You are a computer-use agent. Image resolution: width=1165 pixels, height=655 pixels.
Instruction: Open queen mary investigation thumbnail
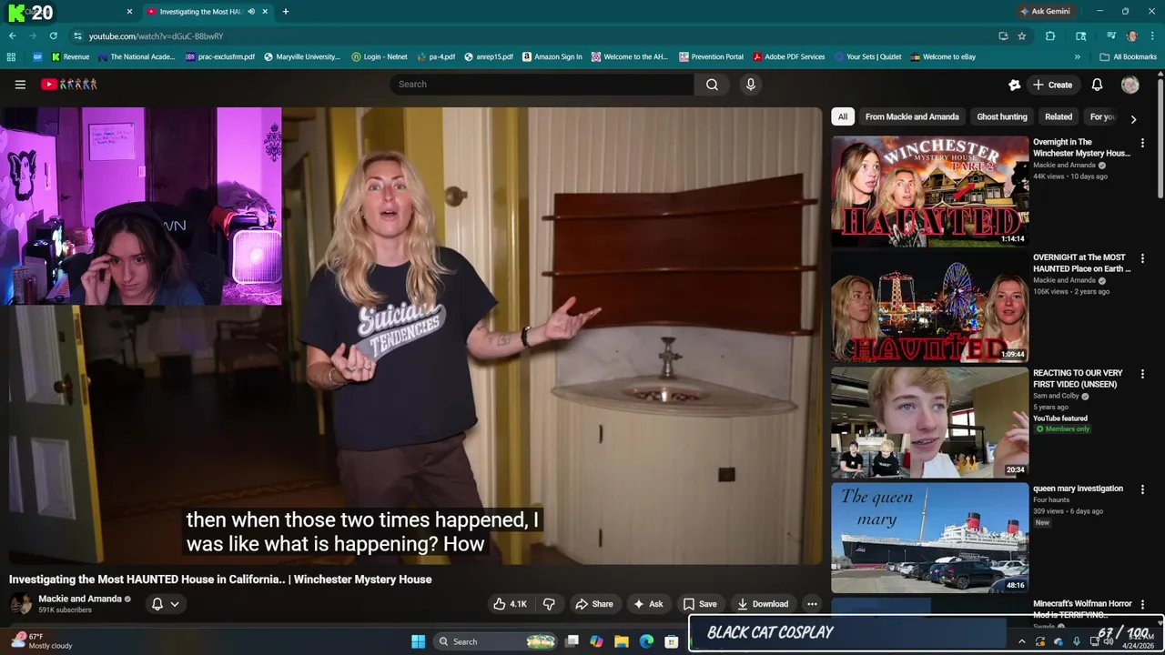click(x=930, y=538)
